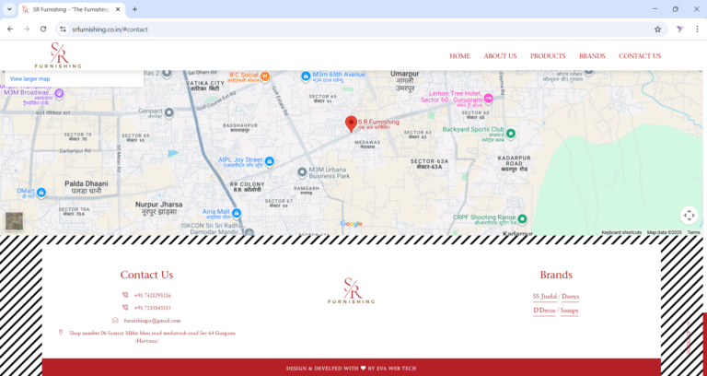Open the map Terms link
The width and height of the screenshot is (707, 376).
pyautogui.click(x=693, y=232)
